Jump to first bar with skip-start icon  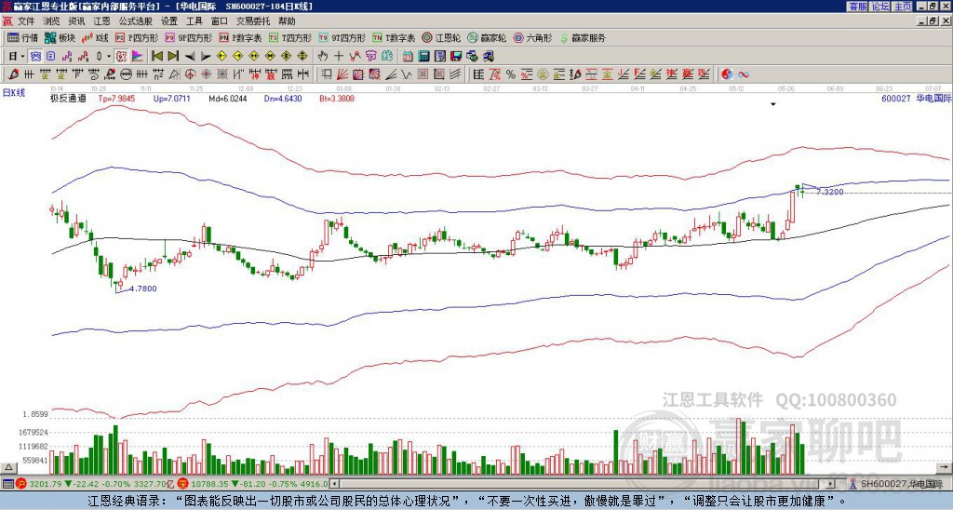(x=156, y=57)
